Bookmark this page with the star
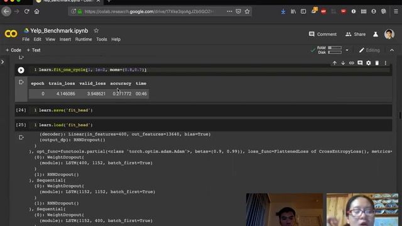Screen dimensions: 402x226 [x=247, y=11]
